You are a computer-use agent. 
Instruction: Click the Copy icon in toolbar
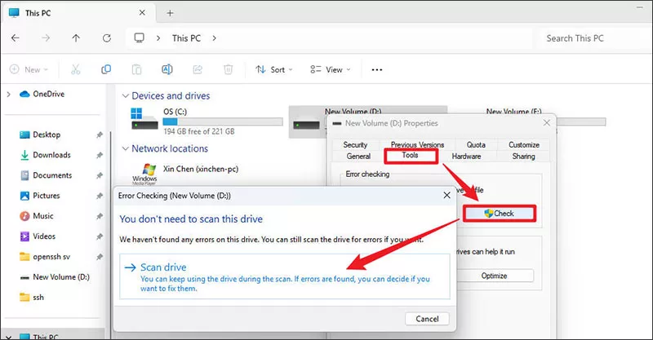click(106, 69)
